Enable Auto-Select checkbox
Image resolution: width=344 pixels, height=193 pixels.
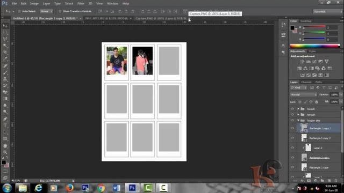click(x=19, y=11)
